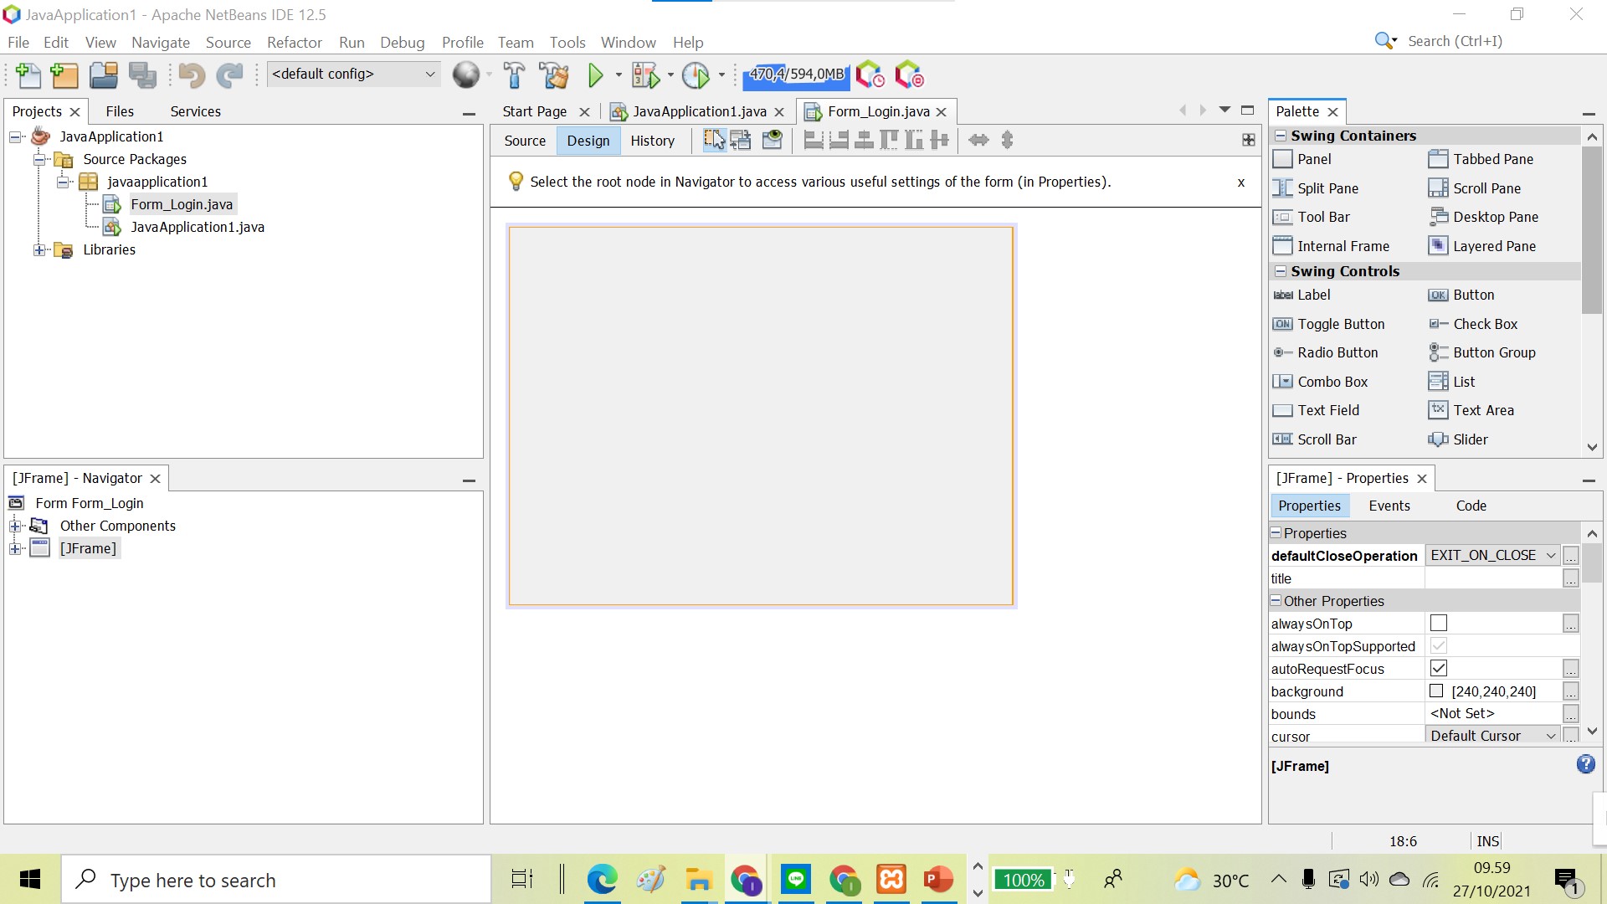Expand Other Components in the Navigator
Screen dimensions: 1607x904
[15, 526]
